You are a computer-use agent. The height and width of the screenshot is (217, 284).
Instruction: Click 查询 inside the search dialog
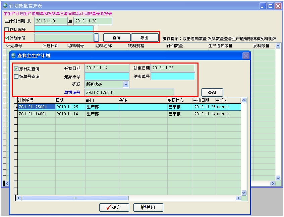click(212, 92)
